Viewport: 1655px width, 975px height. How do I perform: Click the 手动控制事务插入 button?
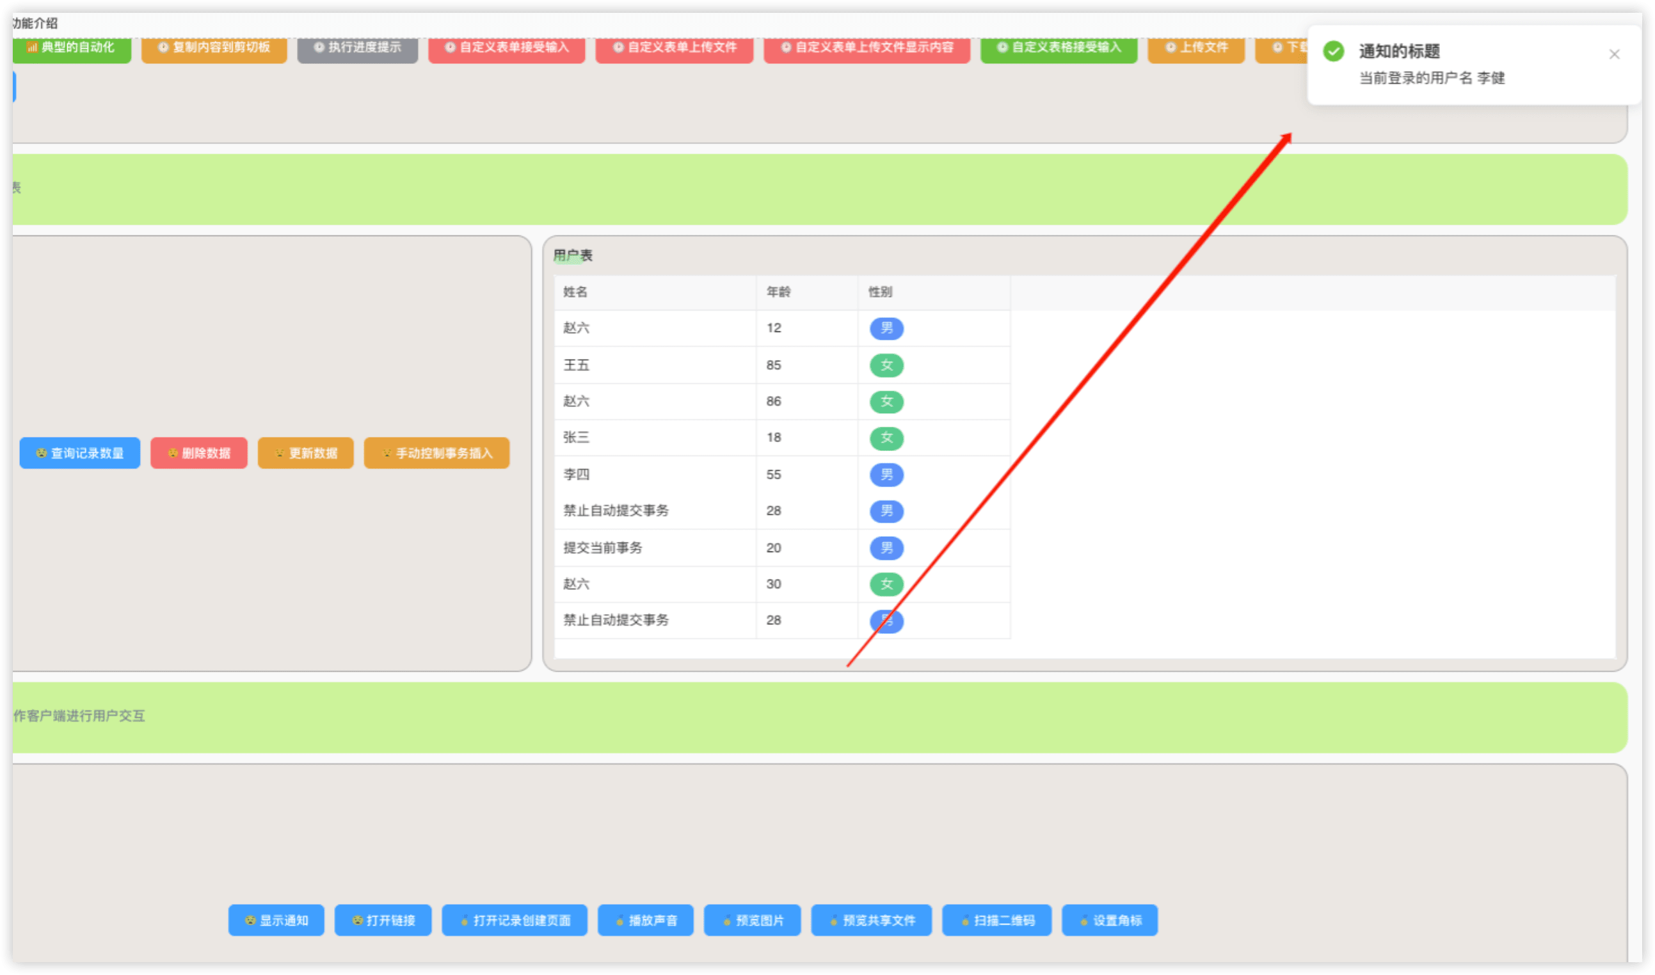point(436,453)
